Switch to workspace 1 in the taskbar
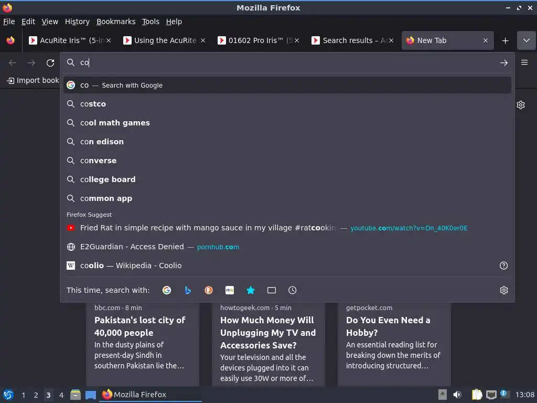This screenshot has width=537, height=403. pos(23,395)
